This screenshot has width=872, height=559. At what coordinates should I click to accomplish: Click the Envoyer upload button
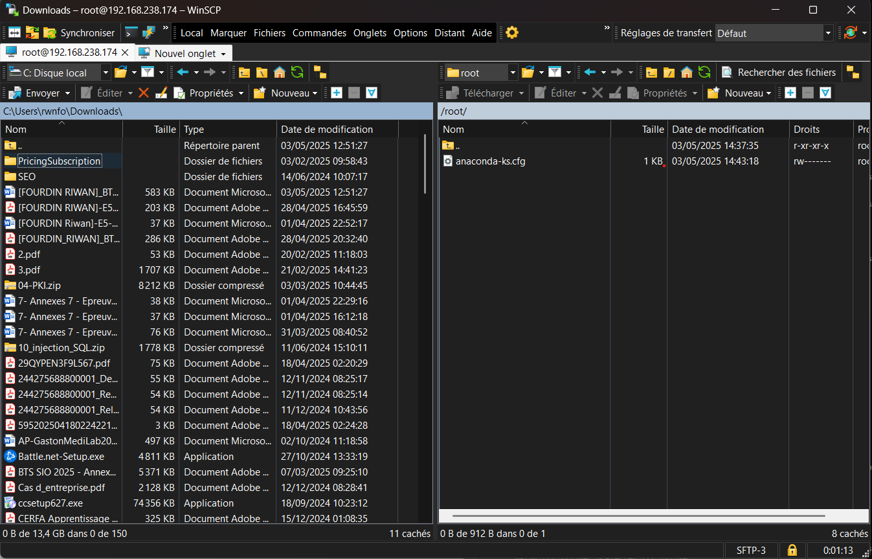pos(34,93)
